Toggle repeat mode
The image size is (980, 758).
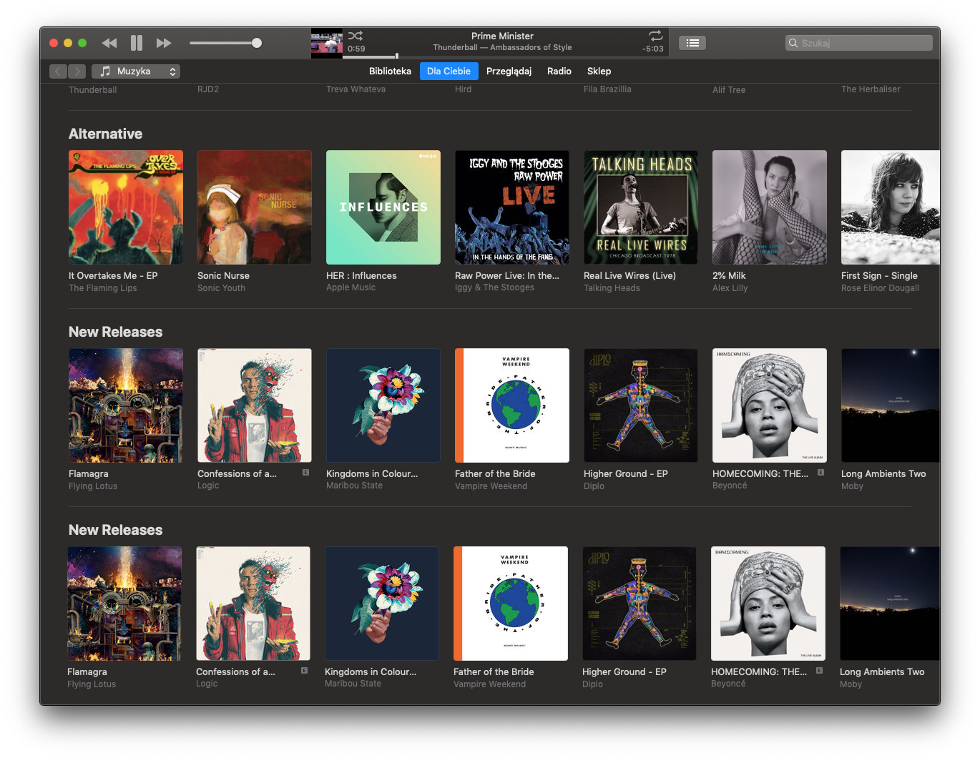click(655, 36)
